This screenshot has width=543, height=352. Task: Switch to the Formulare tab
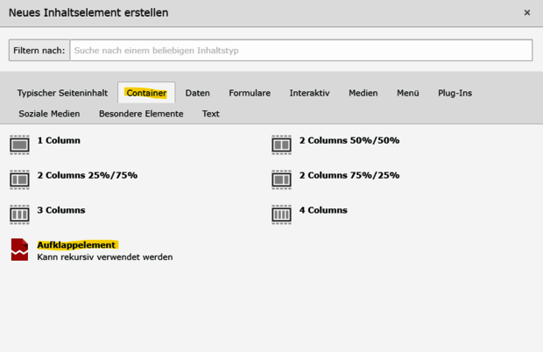(x=250, y=93)
